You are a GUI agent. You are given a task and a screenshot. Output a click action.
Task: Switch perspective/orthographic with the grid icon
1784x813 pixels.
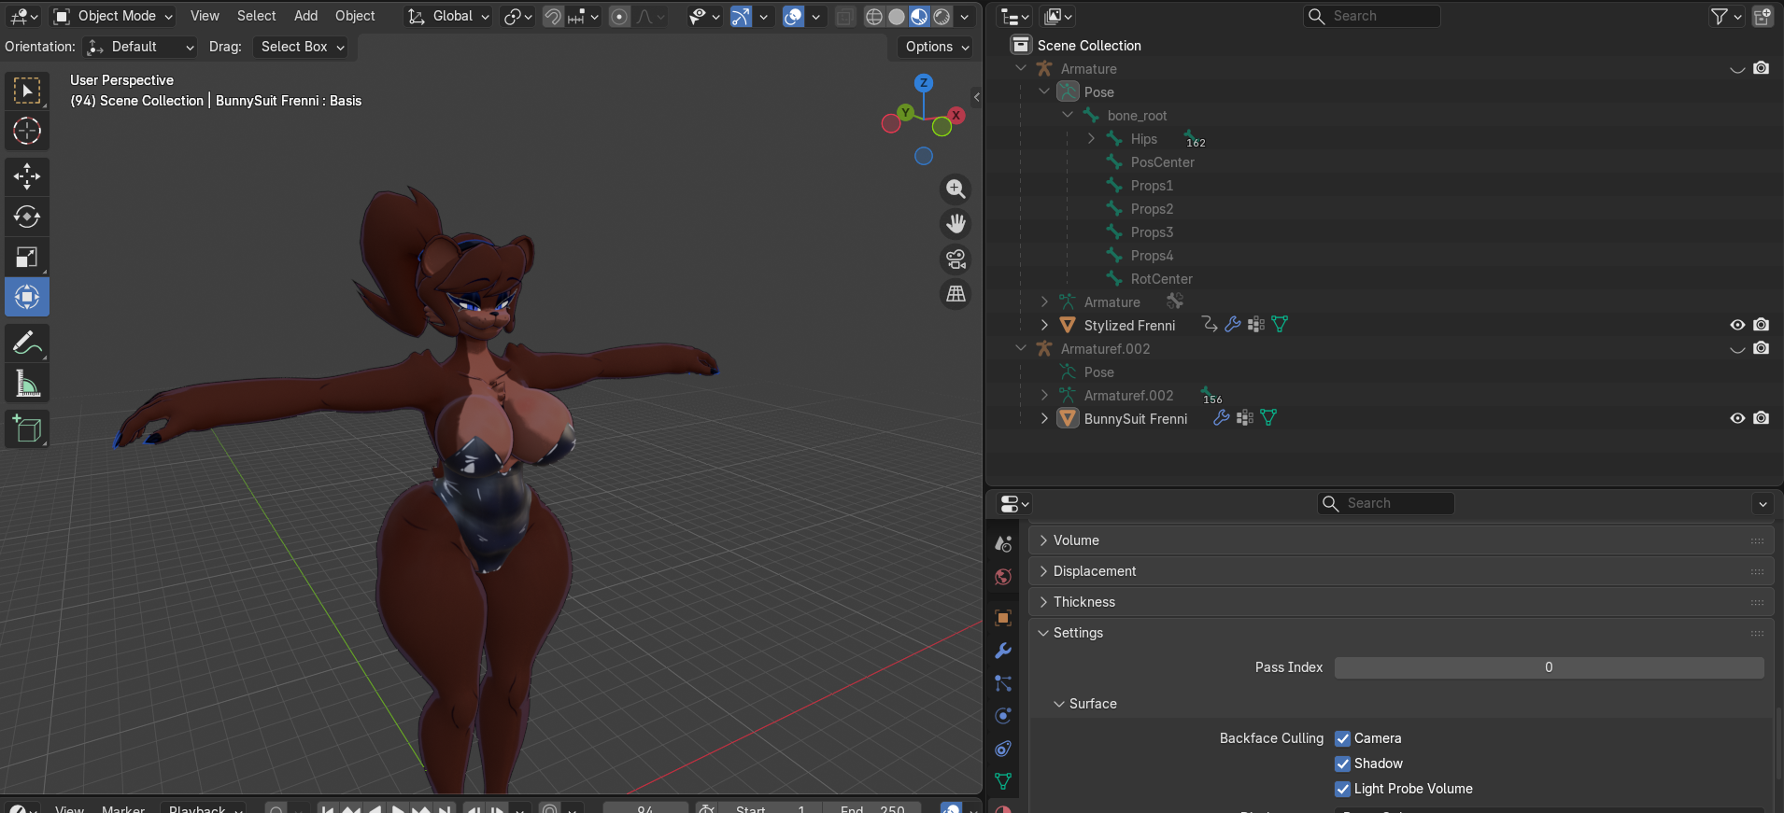pos(956,294)
